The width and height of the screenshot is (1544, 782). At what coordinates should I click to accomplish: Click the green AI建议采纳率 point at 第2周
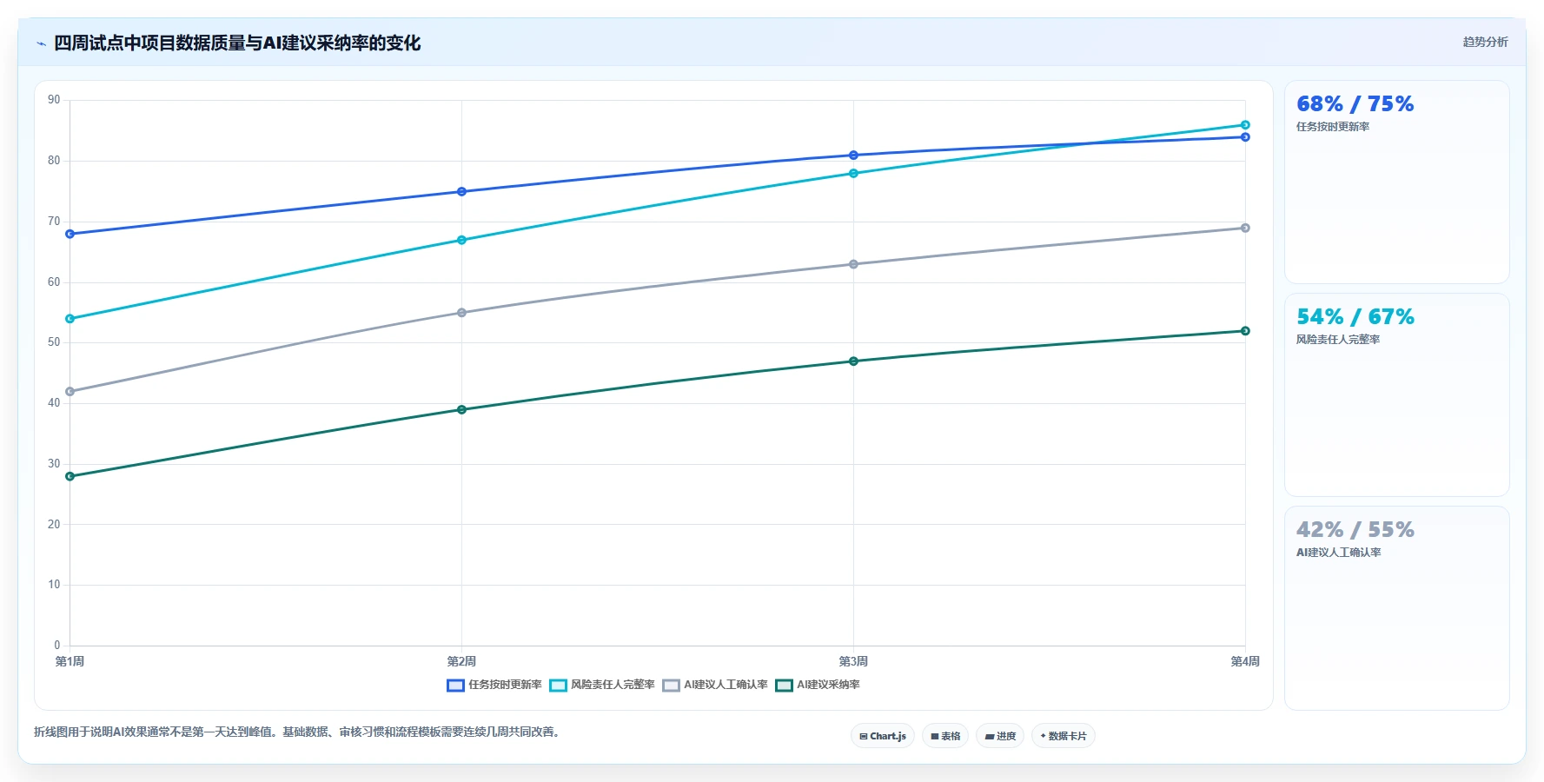[461, 409]
